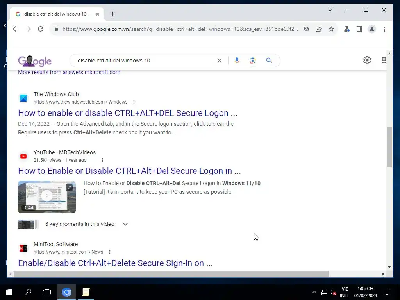
Task: Reload the Google search page
Action: (41, 29)
